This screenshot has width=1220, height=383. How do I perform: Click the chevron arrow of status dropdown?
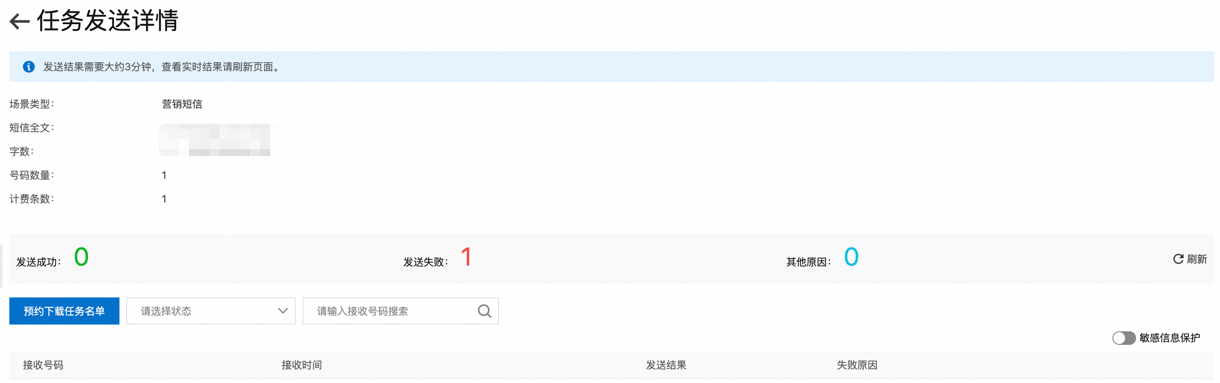283,311
